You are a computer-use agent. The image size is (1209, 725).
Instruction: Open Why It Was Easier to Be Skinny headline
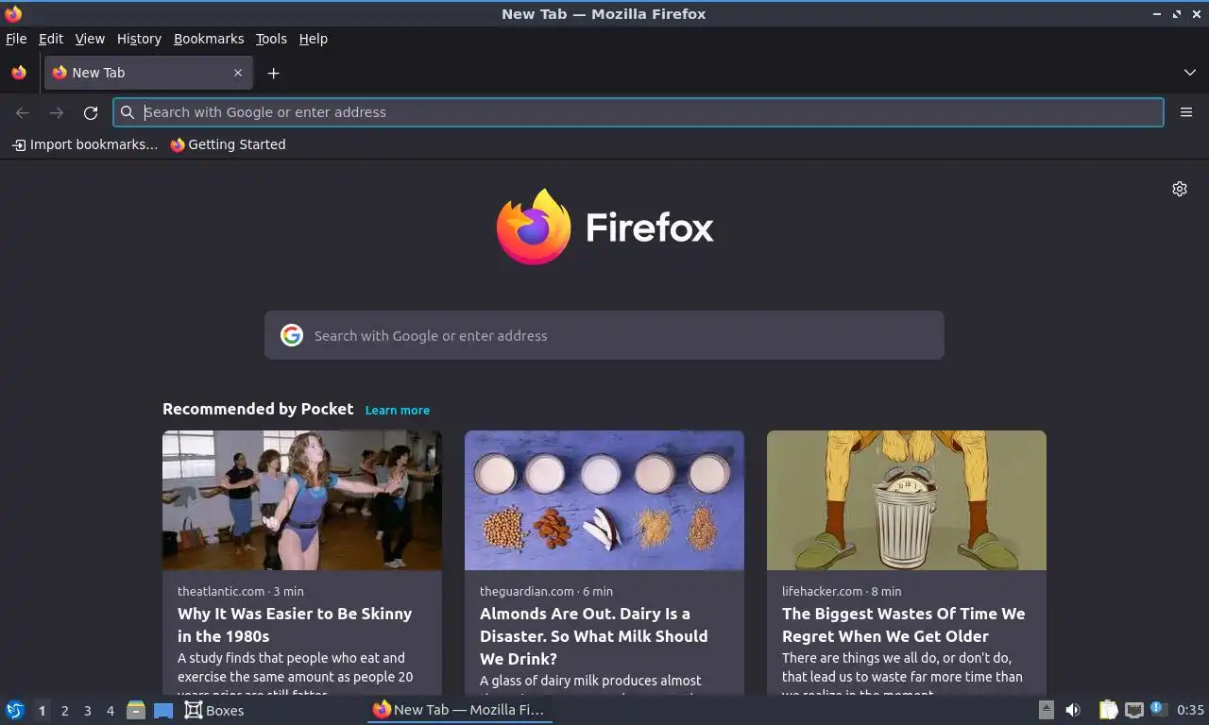[x=295, y=625]
